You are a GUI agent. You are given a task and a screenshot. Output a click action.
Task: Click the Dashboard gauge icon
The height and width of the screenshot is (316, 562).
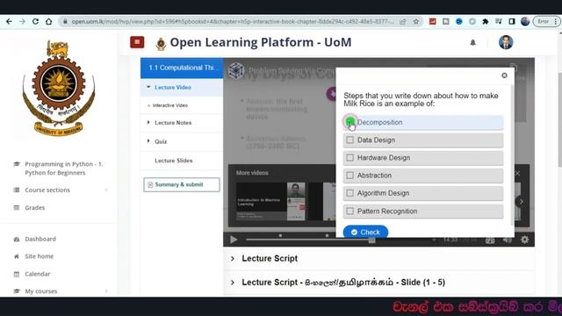pyautogui.click(x=17, y=239)
